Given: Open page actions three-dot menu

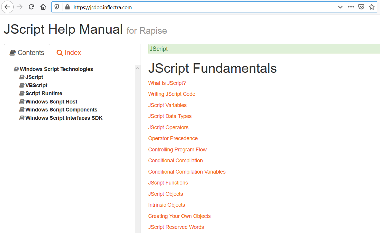Looking at the screenshot, I should click(351, 7).
